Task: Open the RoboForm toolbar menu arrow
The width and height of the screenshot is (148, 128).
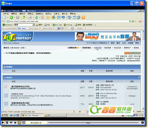Action: click(13, 25)
